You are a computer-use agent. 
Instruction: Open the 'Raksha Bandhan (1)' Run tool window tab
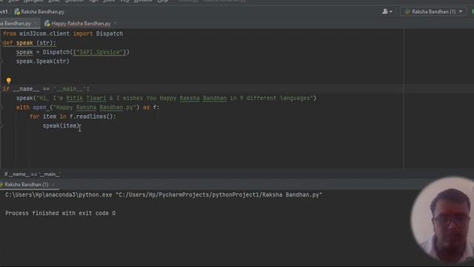[x=27, y=185]
